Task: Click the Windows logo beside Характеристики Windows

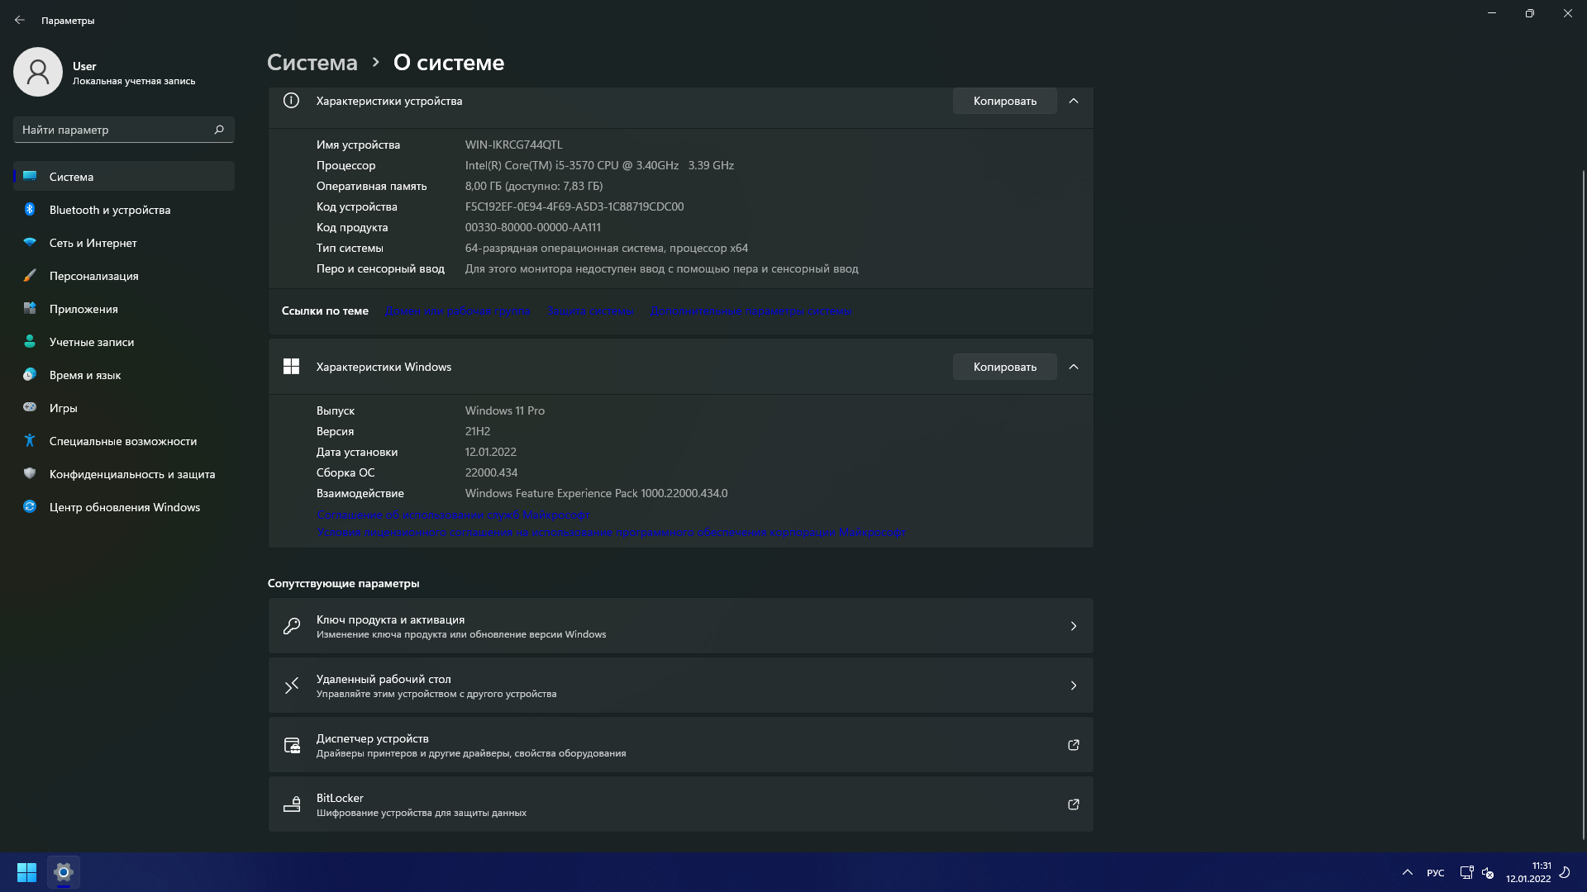Action: click(x=291, y=367)
